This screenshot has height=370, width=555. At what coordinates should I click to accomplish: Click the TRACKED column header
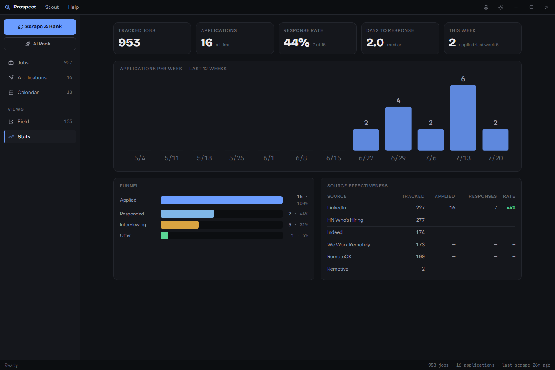coord(413,197)
